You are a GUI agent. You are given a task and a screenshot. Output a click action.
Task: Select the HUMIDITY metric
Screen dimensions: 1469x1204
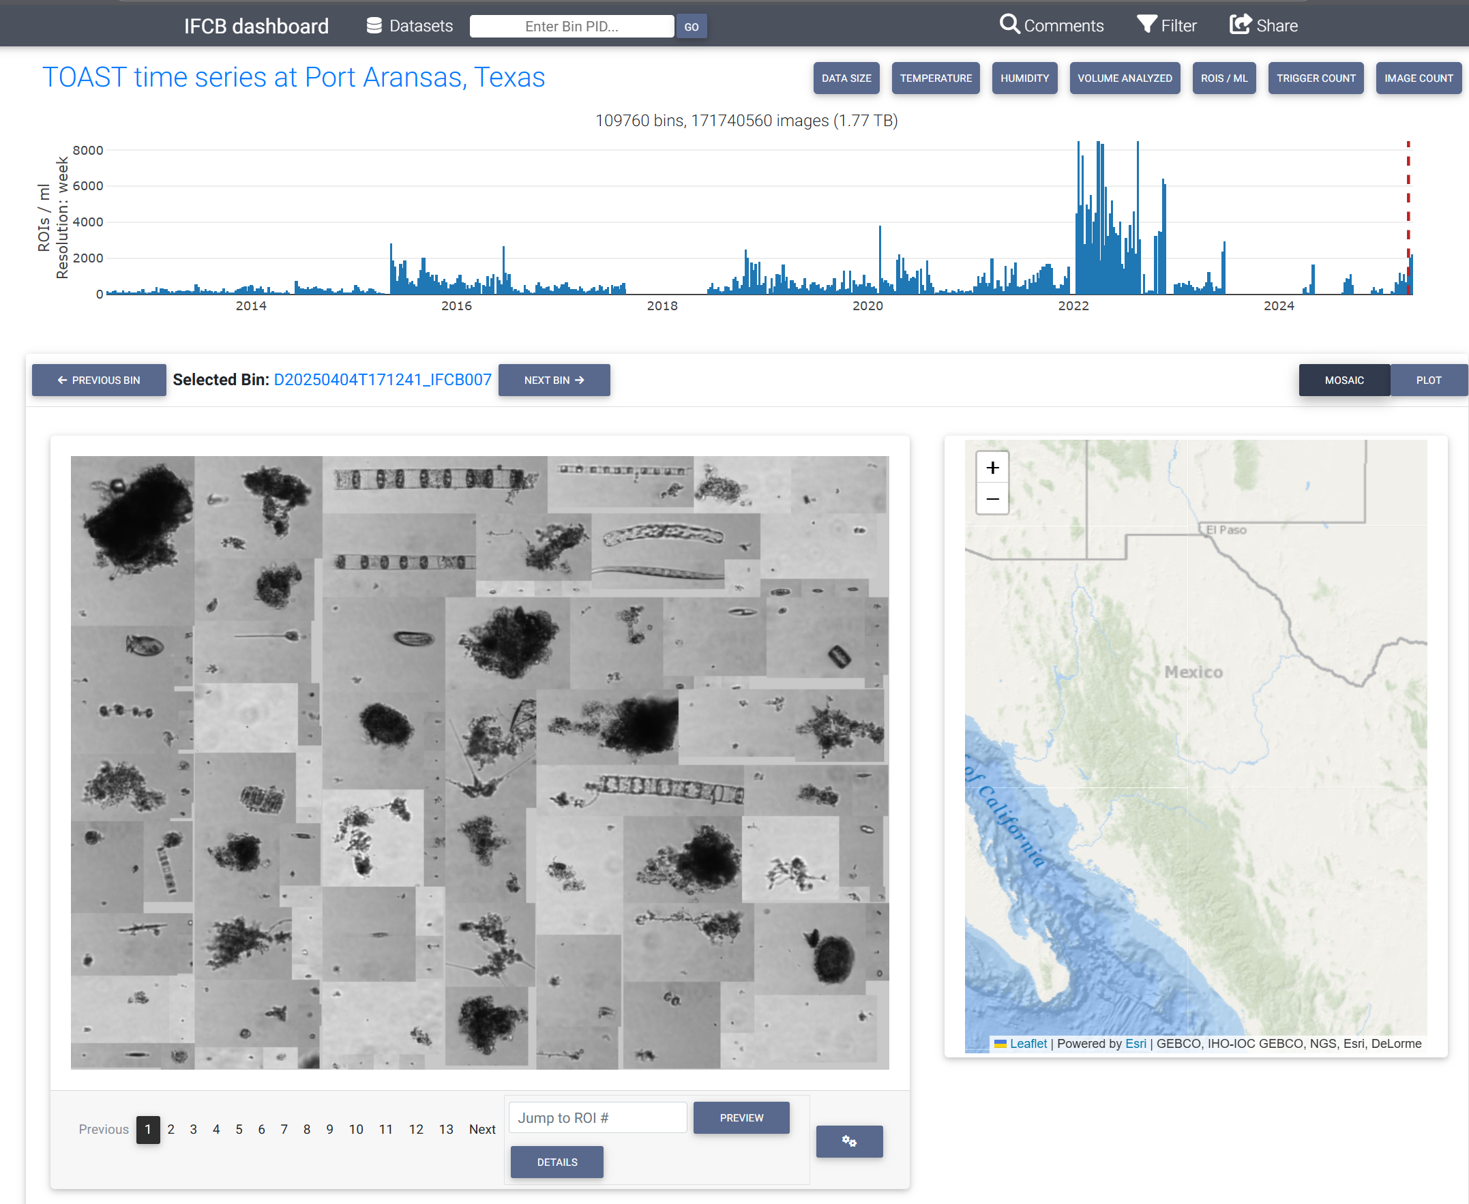[1024, 78]
